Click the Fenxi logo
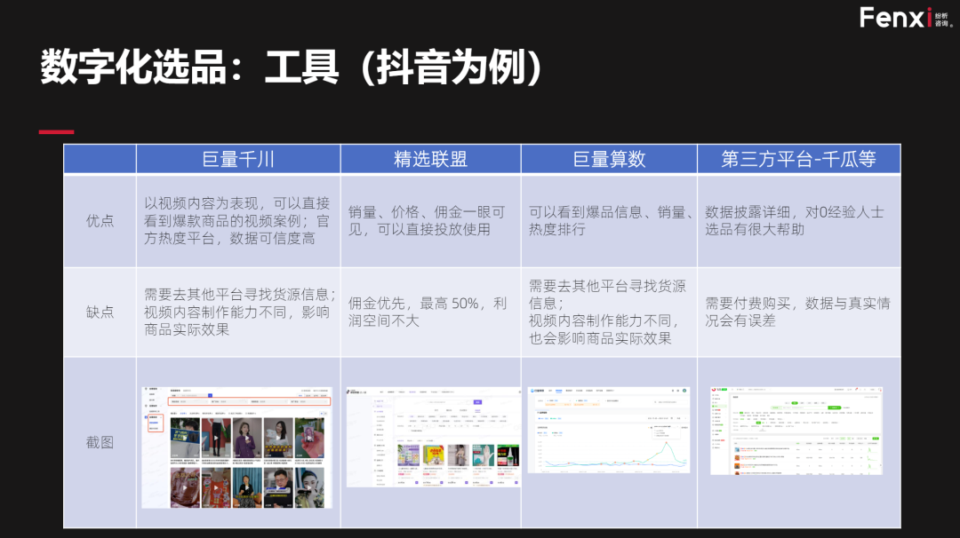Screen dimensions: 960x538 (x=906, y=18)
